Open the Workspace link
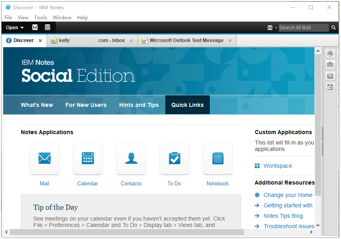Image resolution: width=341 pixels, height=239 pixels. (x=278, y=166)
